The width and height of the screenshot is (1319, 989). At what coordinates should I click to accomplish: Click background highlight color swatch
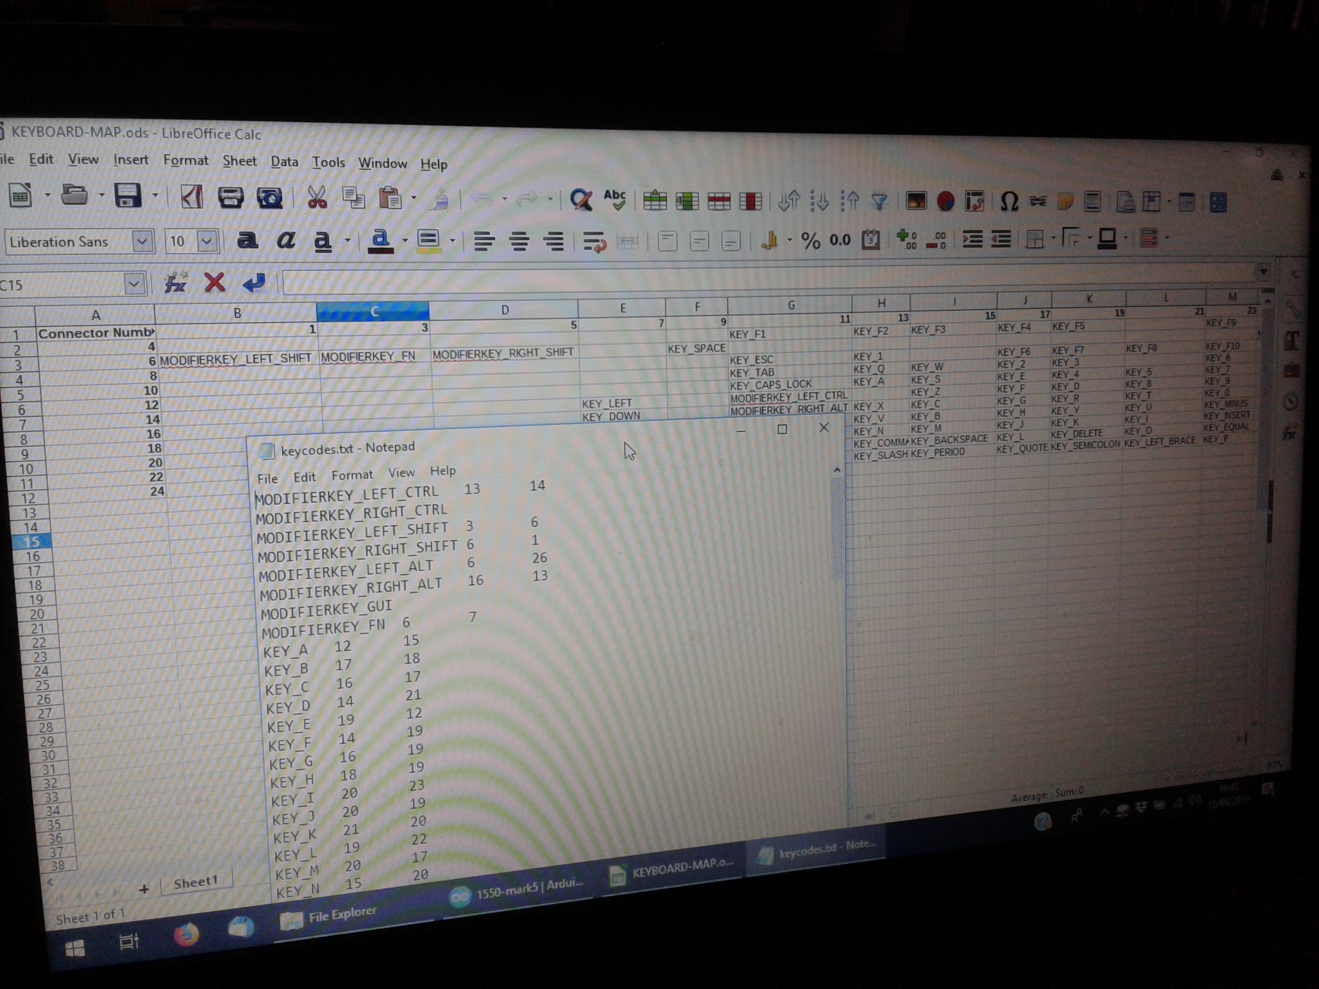(x=428, y=241)
